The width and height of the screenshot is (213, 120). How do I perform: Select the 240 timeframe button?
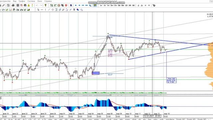click(130, 5)
